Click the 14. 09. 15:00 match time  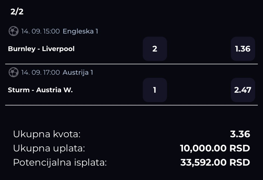point(41,31)
